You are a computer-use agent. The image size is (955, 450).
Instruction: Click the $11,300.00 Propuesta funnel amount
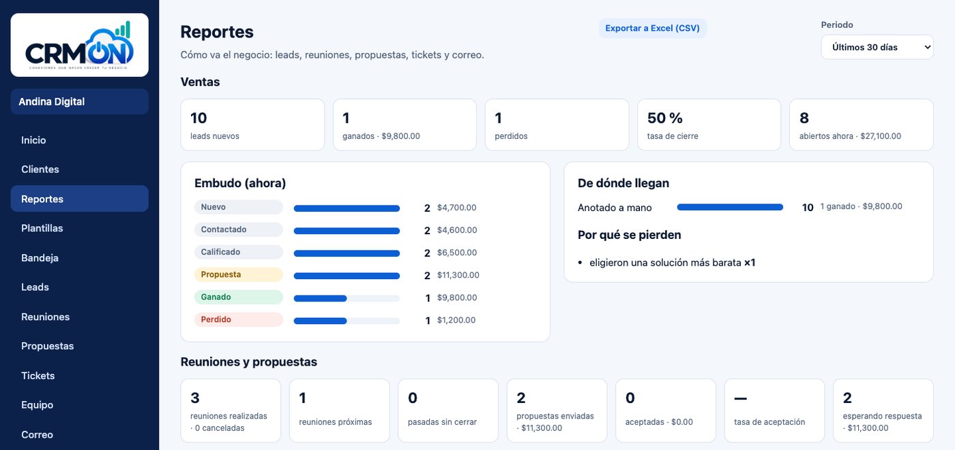458,275
